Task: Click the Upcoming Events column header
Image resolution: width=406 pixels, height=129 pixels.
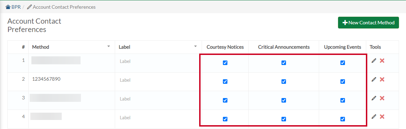Action: (x=342, y=47)
